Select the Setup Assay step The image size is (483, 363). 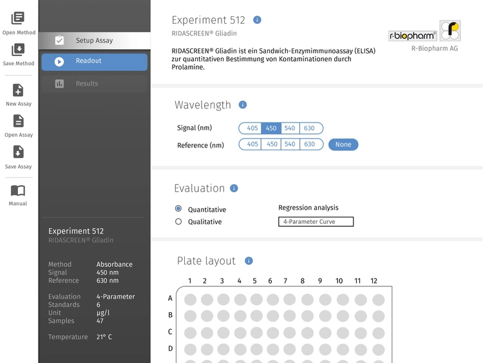tap(95, 41)
